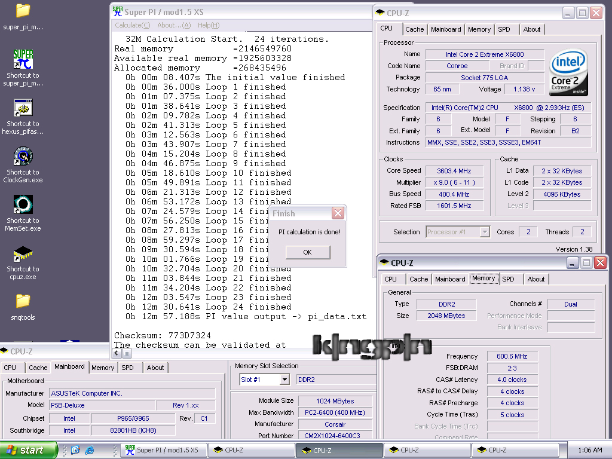The width and height of the screenshot is (612, 459).
Task: Click the Southbridge 82801HB (ICH8) field
Action: 133,430
